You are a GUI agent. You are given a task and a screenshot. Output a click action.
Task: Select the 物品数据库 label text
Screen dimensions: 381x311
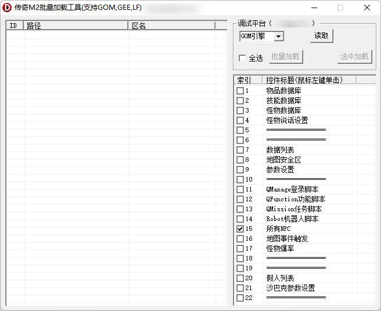(x=283, y=91)
